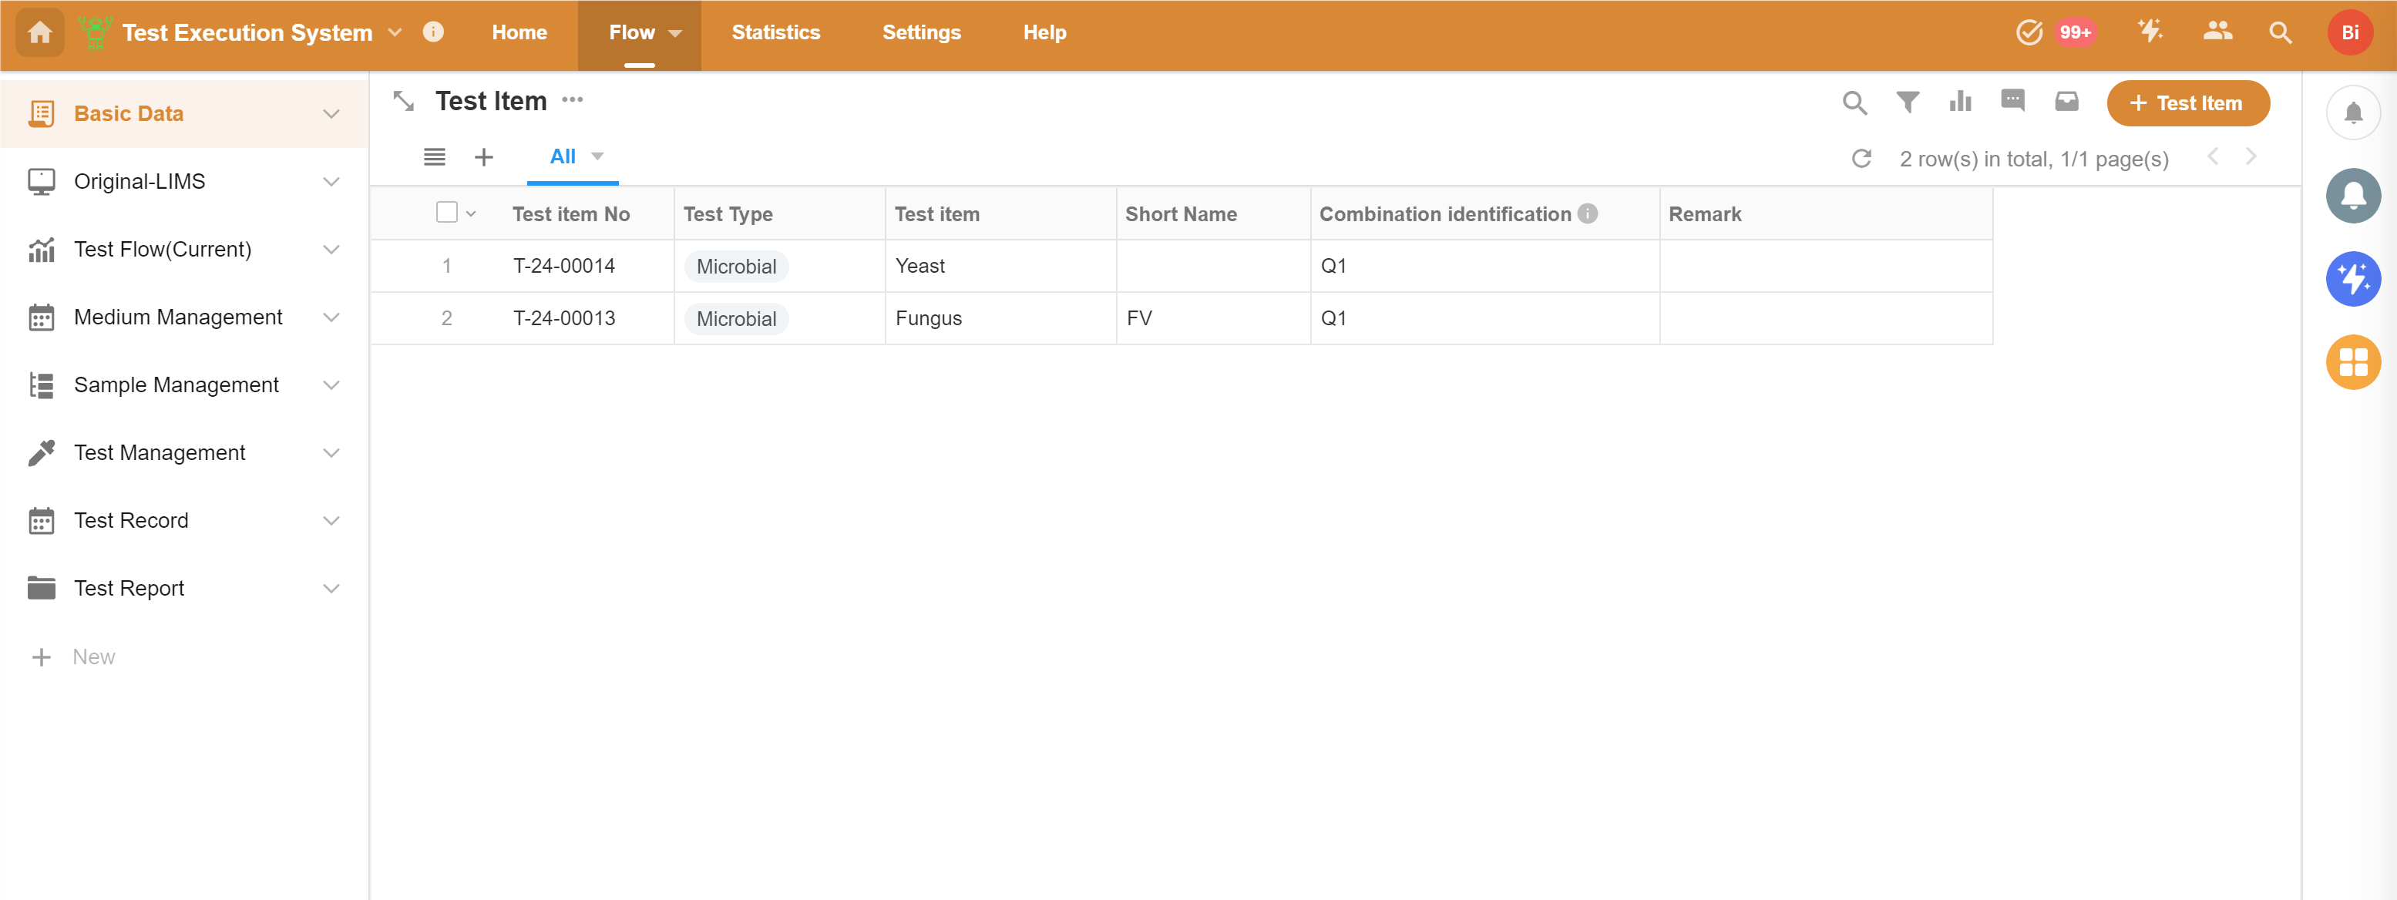Click the Microbial tag in Yeast row
This screenshot has height=900, width=2397.
pos(736,267)
